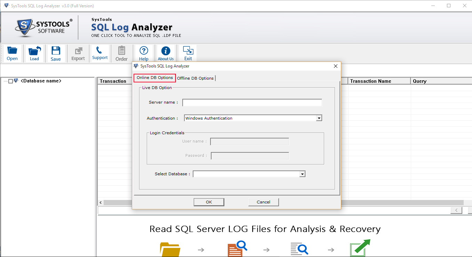Switch to Online DB Options tab
Screen dimensions: 472x257
155,78
